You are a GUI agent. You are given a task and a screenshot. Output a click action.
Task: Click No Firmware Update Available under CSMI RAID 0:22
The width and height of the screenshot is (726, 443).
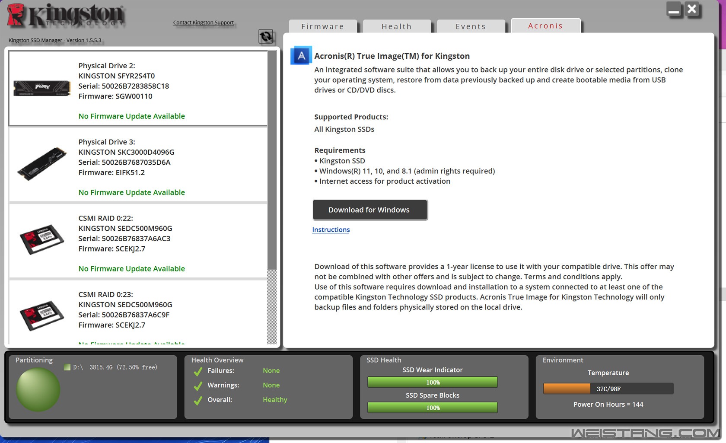(x=132, y=269)
